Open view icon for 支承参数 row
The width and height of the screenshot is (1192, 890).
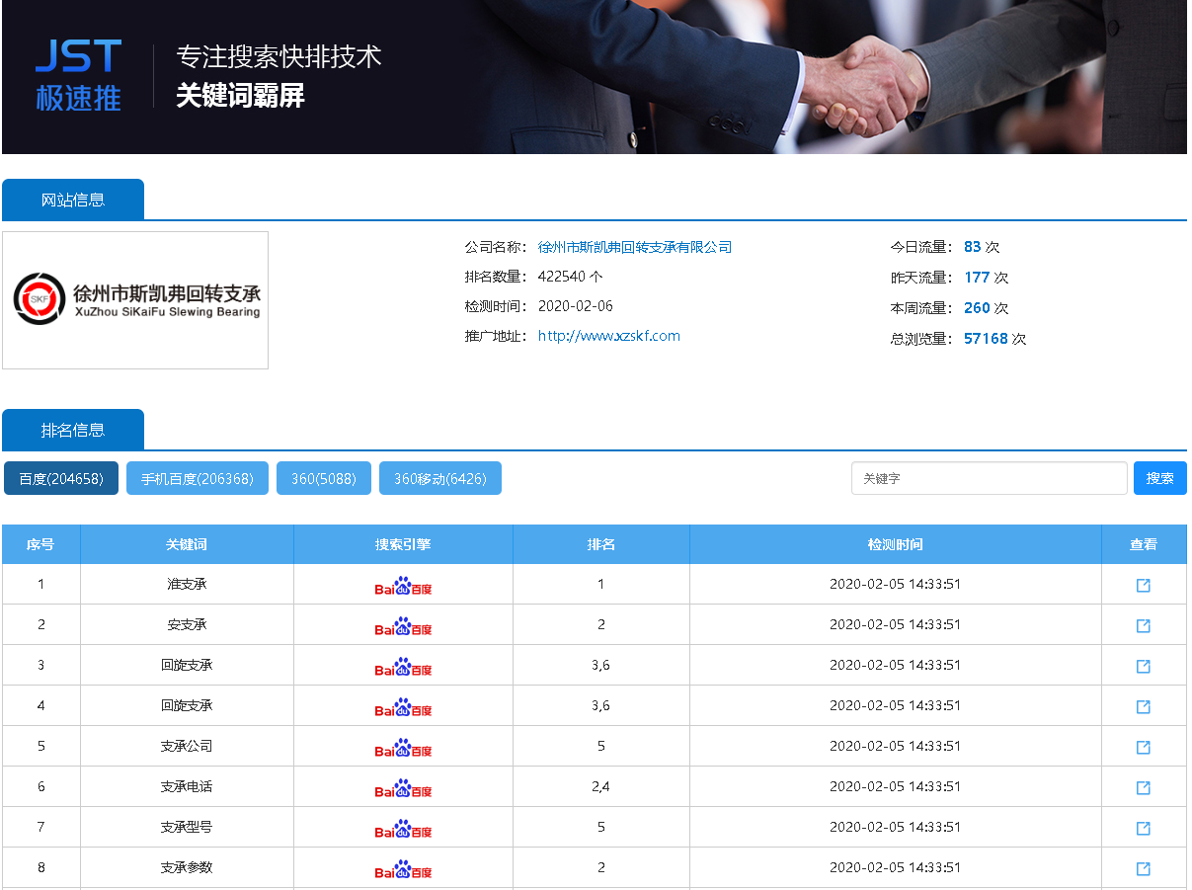point(1143,868)
